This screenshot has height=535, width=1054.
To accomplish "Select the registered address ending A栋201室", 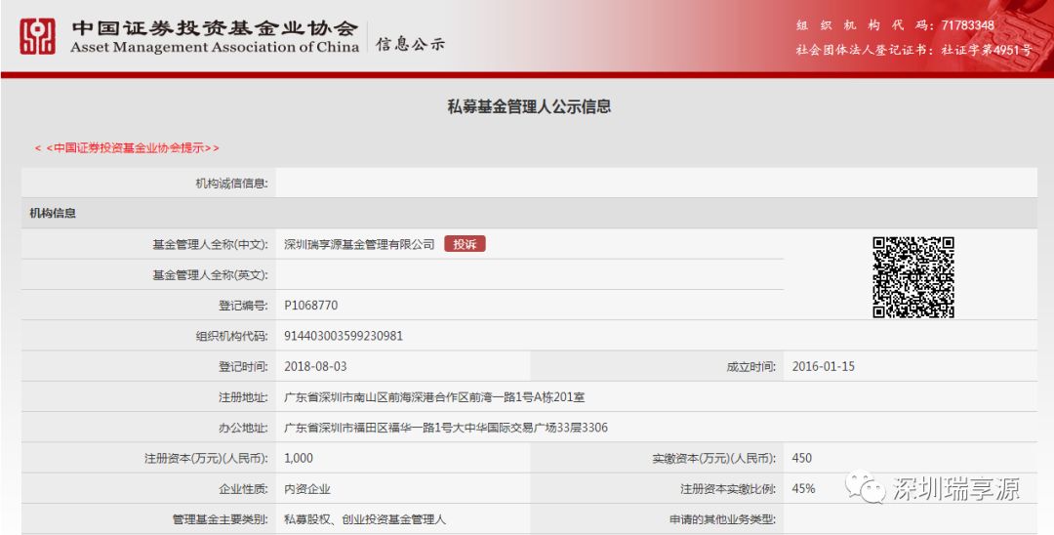I will [x=434, y=397].
